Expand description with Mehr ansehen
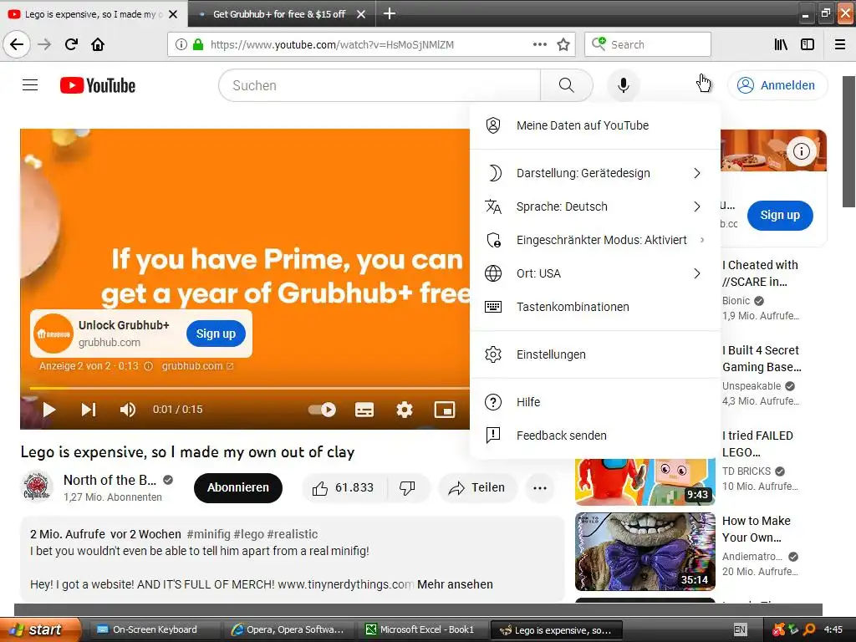The width and height of the screenshot is (856, 642). 455,584
